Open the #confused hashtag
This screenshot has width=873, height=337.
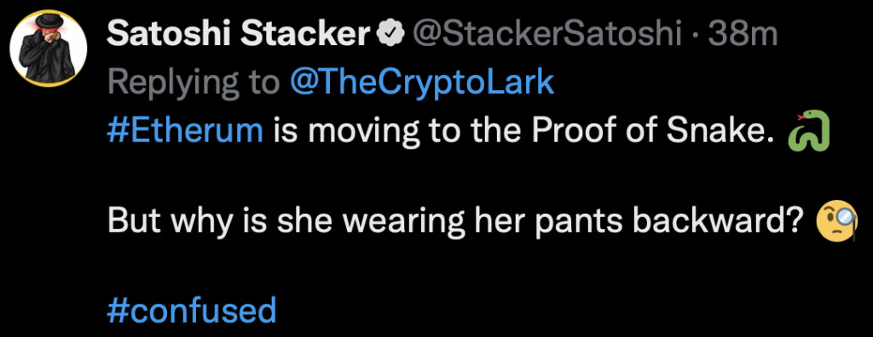point(192,311)
